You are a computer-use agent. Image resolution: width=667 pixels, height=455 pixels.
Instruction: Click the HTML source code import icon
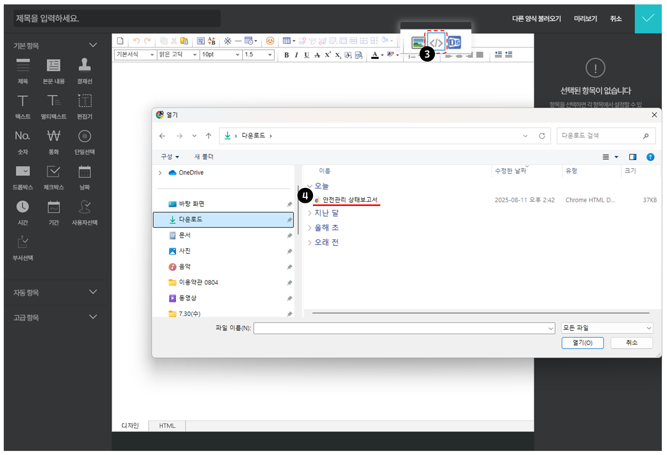pos(436,42)
